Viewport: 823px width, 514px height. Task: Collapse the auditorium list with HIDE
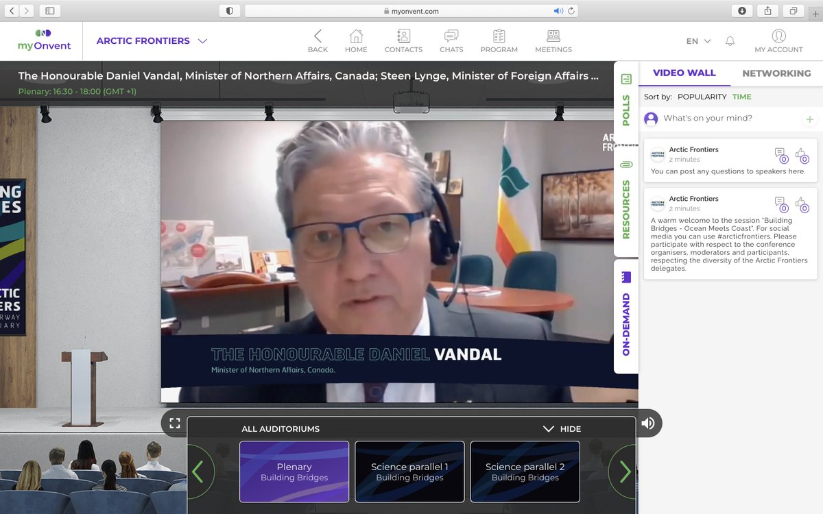(562, 429)
